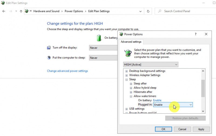
Task: Collapse Allow wake timers
Action: (131, 96)
